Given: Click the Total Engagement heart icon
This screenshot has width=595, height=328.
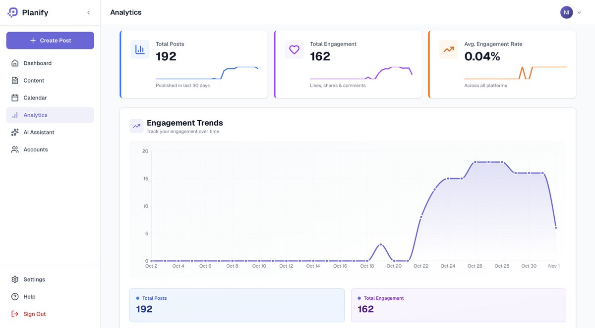Looking at the screenshot, I should tap(294, 49).
